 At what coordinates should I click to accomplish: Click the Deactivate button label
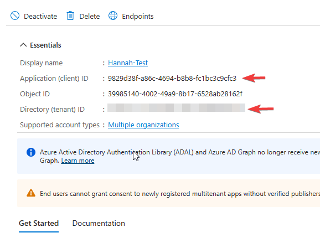tap(40, 16)
